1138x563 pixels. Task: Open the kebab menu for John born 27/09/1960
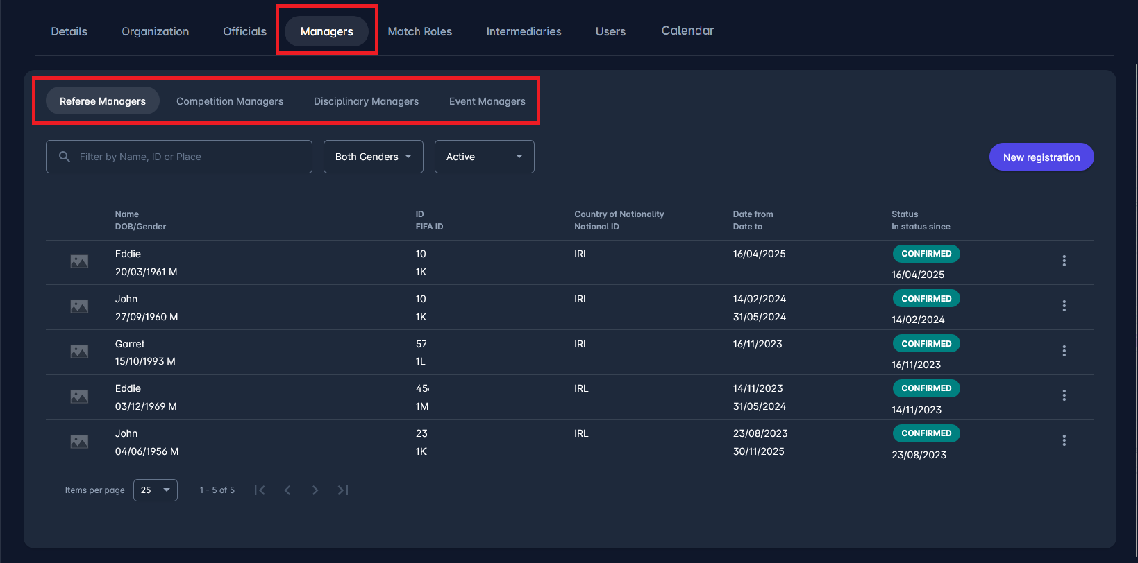pyautogui.click(x=1064, y=306)
